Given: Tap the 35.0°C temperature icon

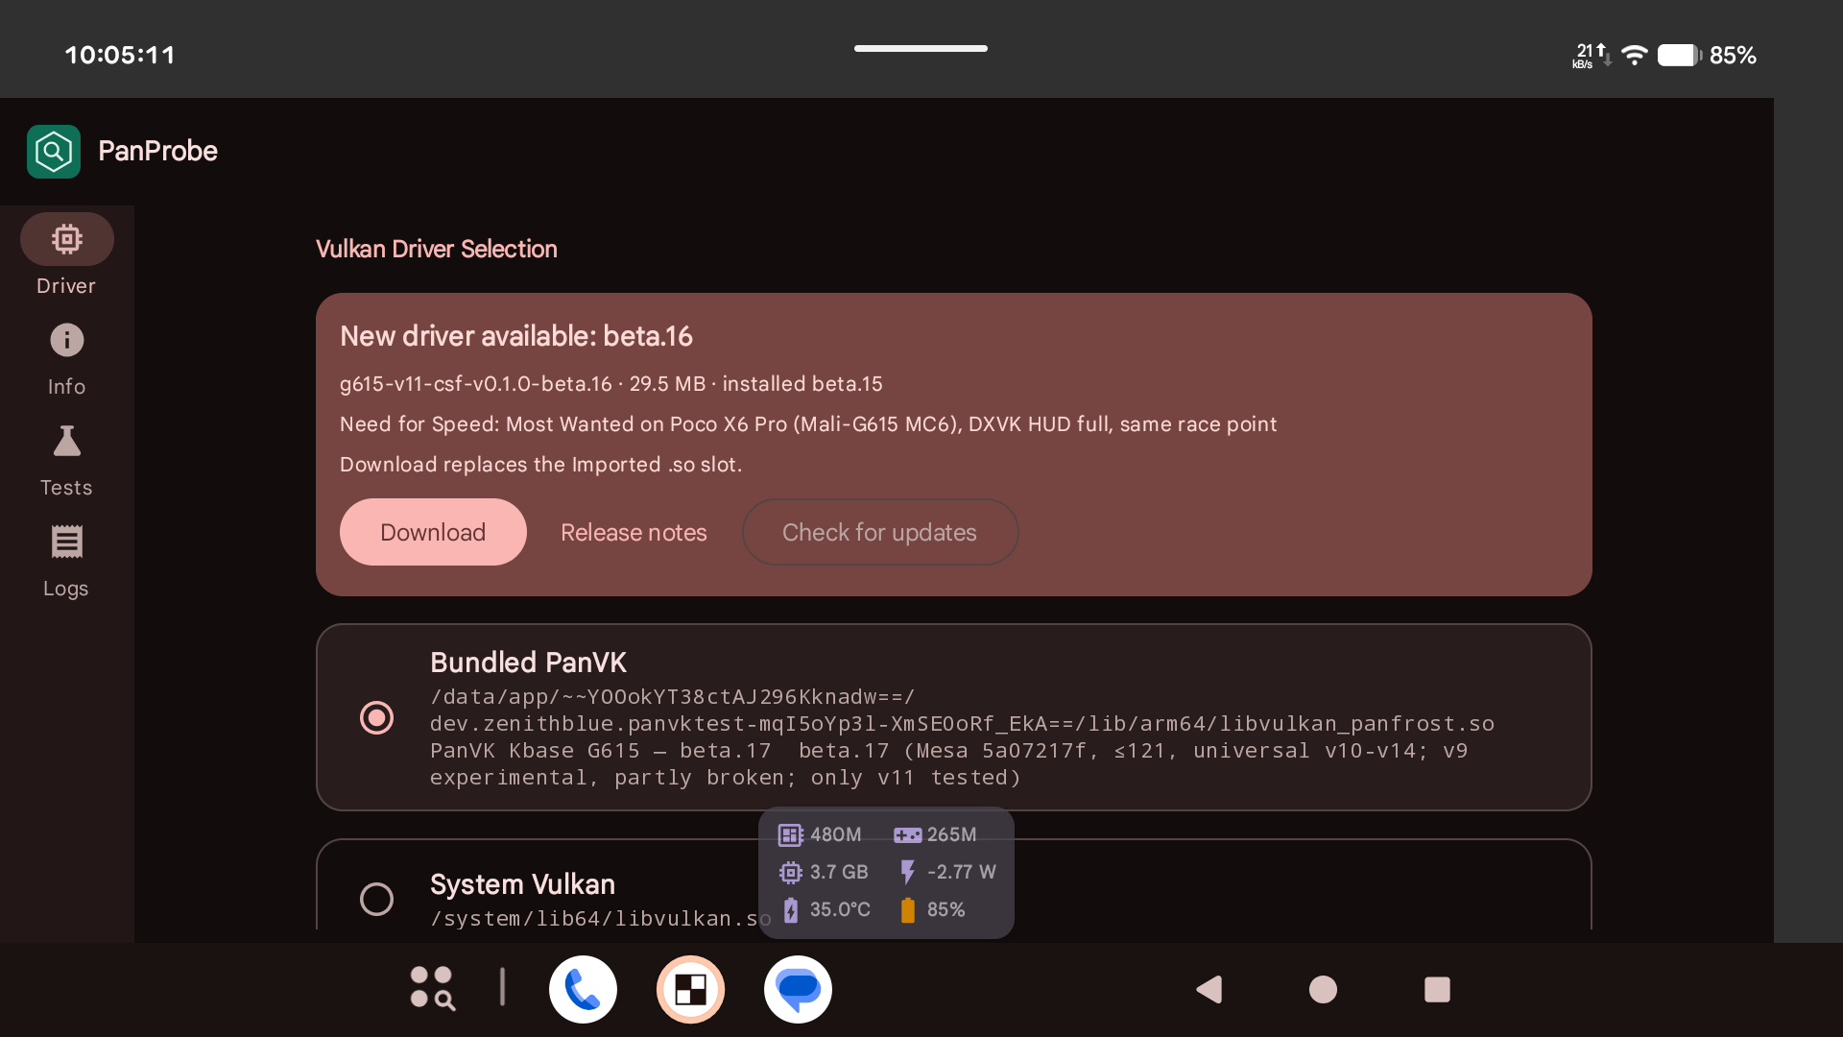Looking at the screenshot, I should pyautogui.click(x=790, y=909).
